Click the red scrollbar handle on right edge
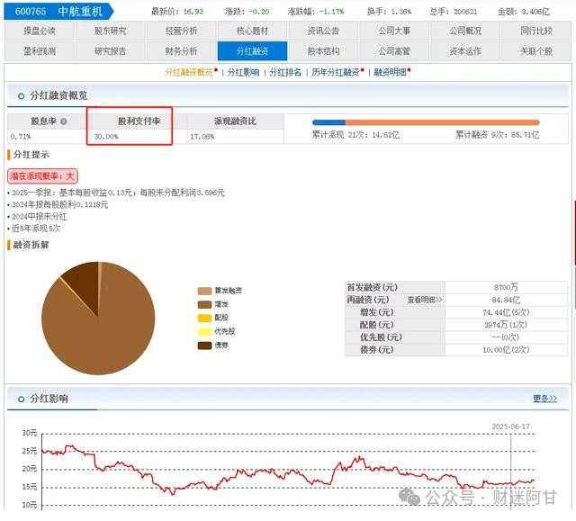Viewport: 576px width, 521px height. pos(574,232)
